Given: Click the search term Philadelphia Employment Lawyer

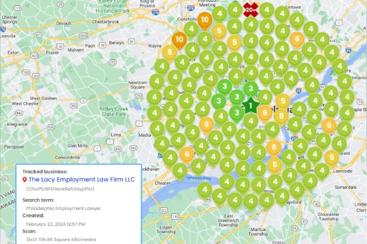Looking at the screenshot, I should pos(64,208).
